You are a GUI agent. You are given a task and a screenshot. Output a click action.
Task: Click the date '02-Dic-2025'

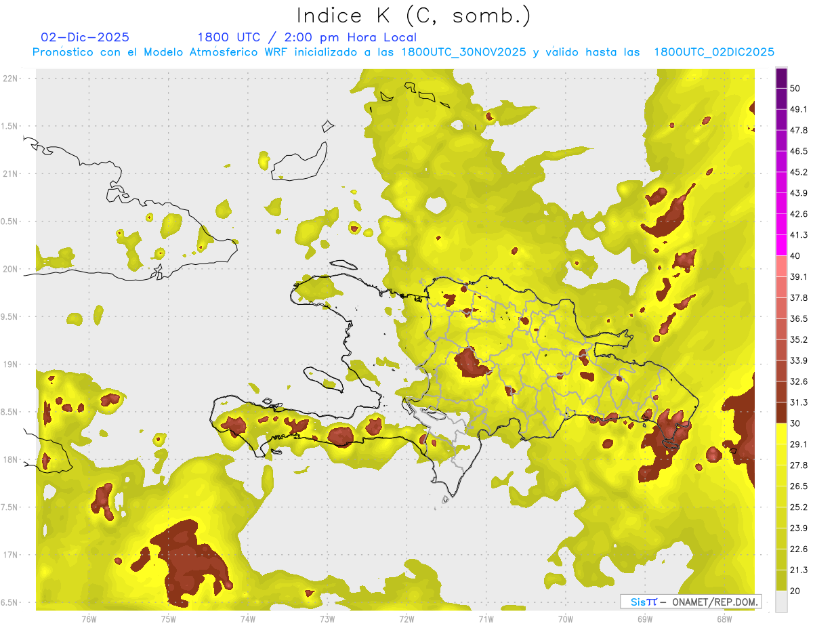pyautogui.click(x=85, y=37)
